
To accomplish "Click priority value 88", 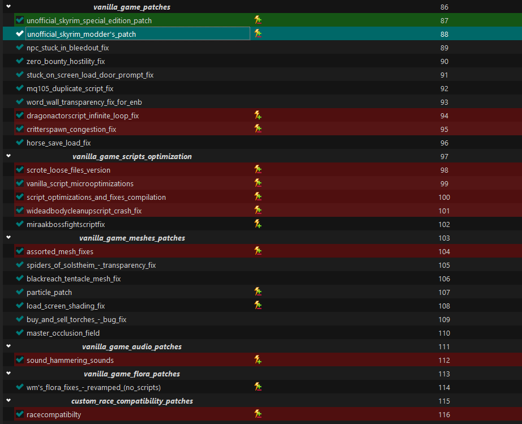I will (444, 35).
